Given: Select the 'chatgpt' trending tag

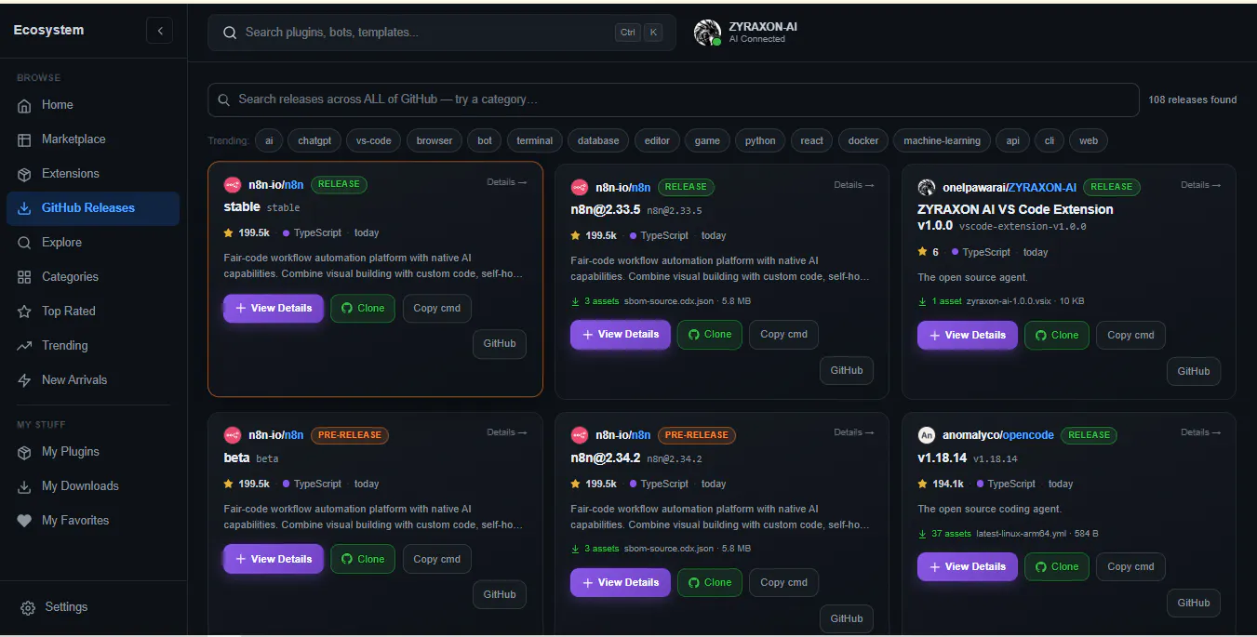Looking at the screenshot, I should 314,140.
